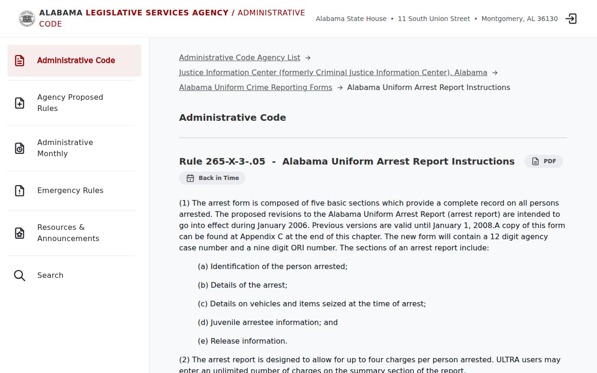The width and height of the screenshot is (597, 373).
Task: Click item (c) vehicles and items seized
Action: tap(312, 304)
